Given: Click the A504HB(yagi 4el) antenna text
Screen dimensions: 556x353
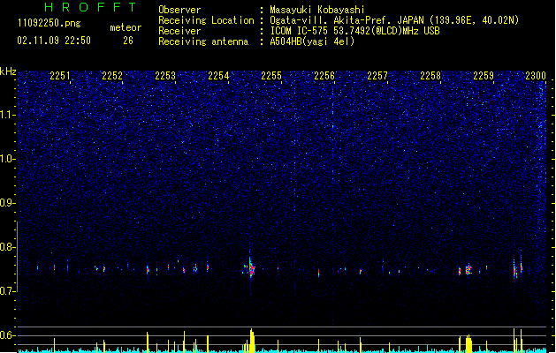Looking at the screenshot, I should click(312, 41).
